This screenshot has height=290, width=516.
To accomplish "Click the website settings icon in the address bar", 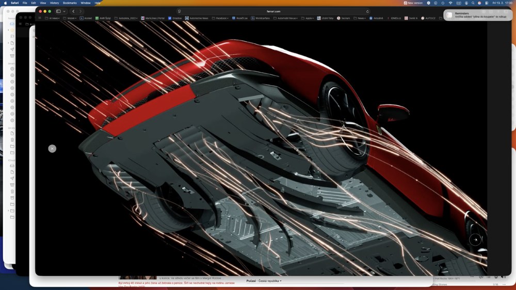I will (179, 11).
